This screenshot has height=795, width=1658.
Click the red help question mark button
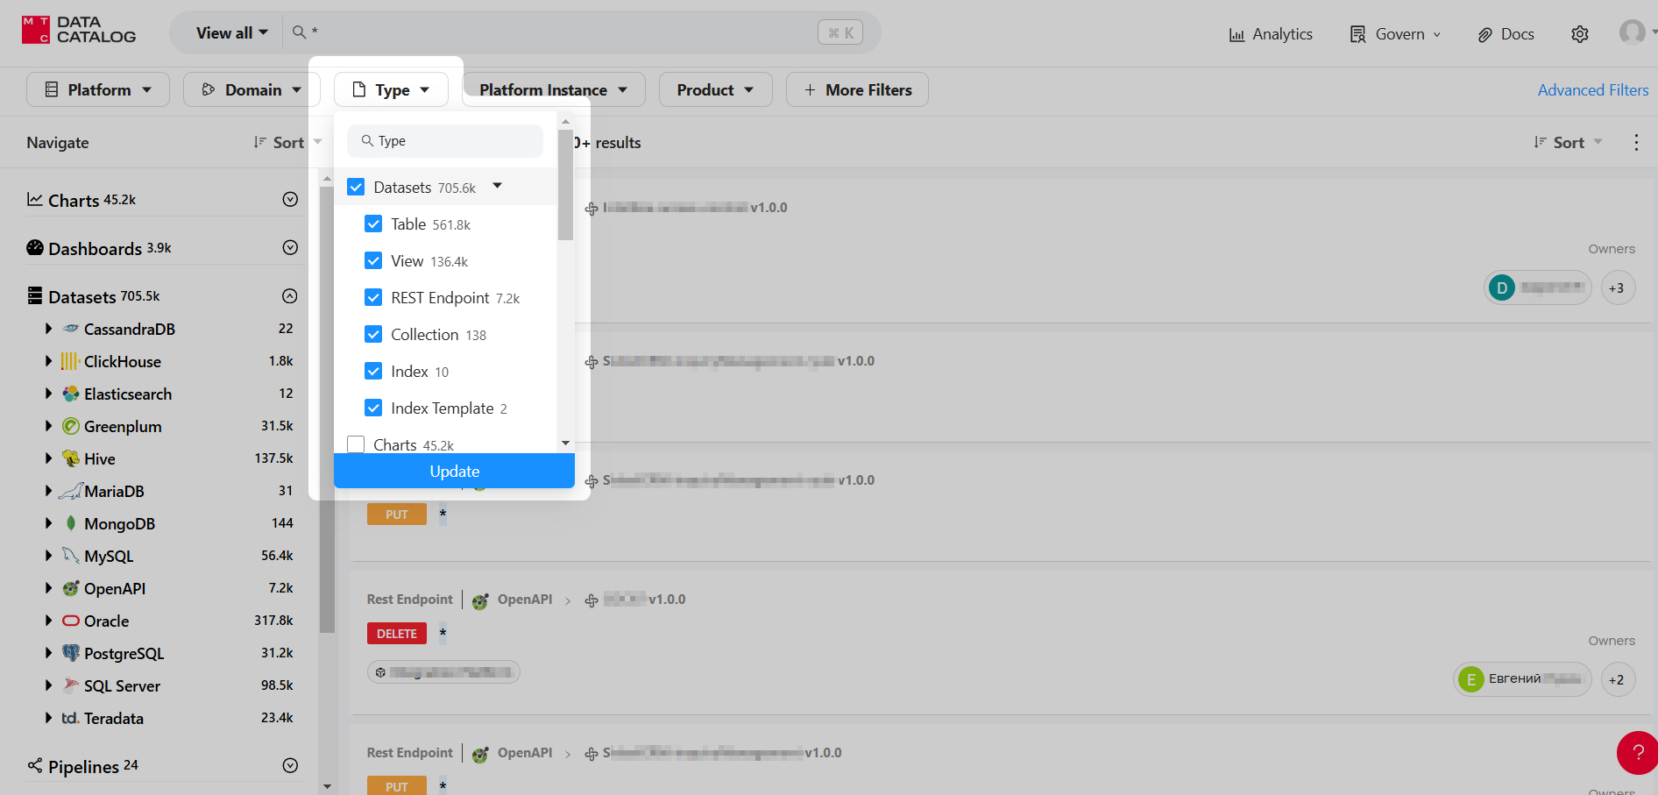[x=1637, y=752]
